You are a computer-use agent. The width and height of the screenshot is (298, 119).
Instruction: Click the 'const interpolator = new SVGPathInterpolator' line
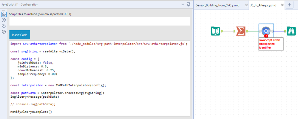pos(58,85)
